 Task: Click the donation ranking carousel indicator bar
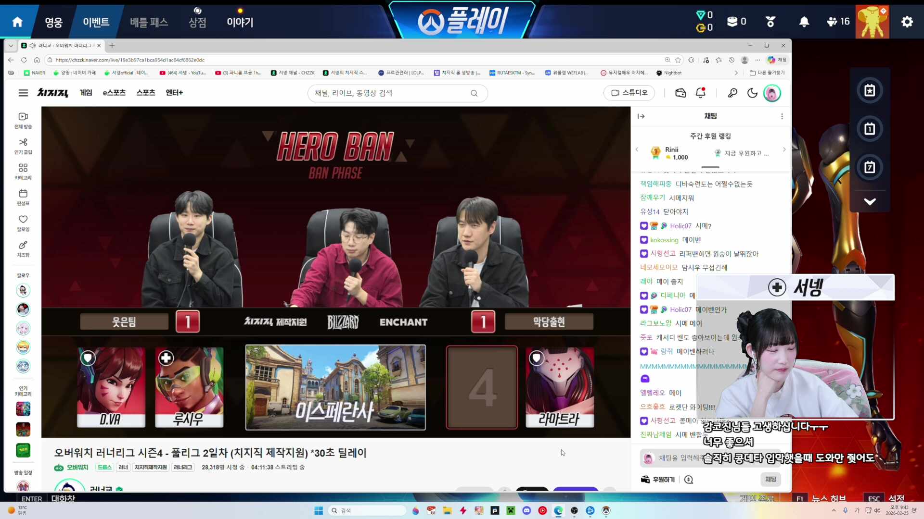pos(711,167)
